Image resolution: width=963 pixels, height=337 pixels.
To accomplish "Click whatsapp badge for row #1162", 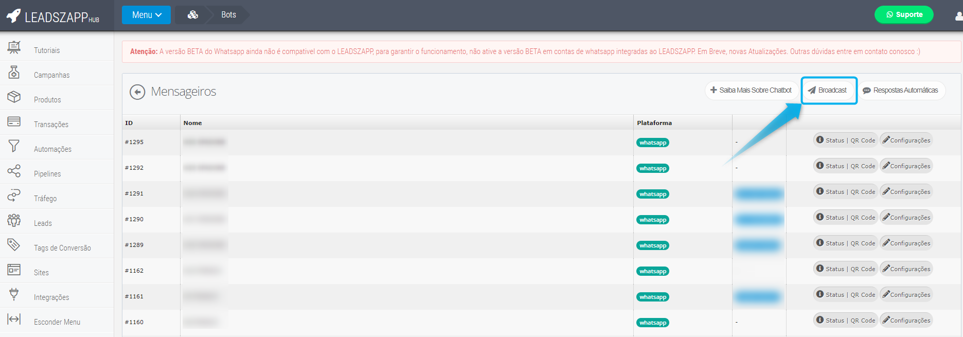I will pyautogui.click(x=652, y=271).
